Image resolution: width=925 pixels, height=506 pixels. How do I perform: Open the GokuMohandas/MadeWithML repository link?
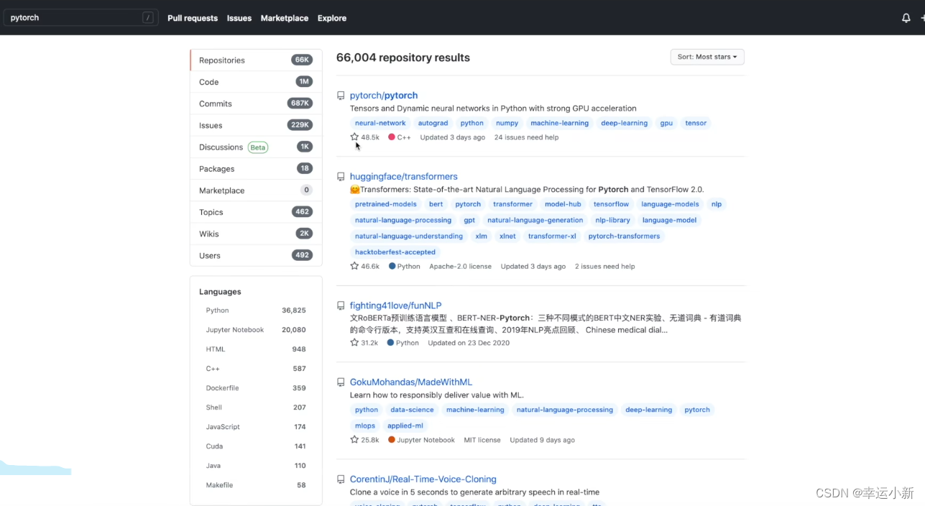411,382
